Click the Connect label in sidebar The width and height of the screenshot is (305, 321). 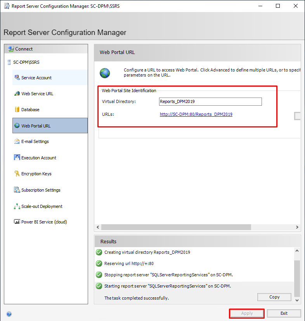(24, 49)
